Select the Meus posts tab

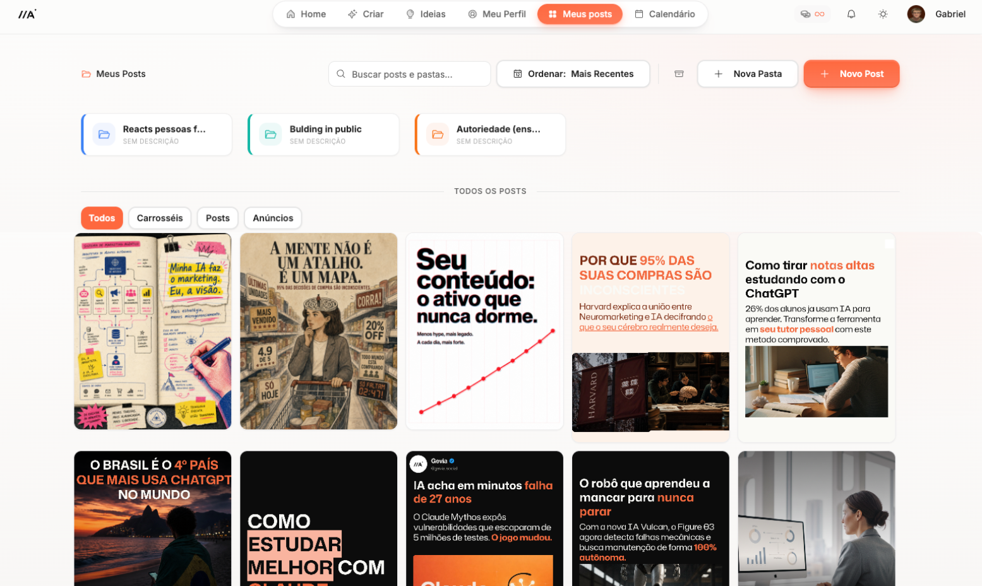[580, 14]
